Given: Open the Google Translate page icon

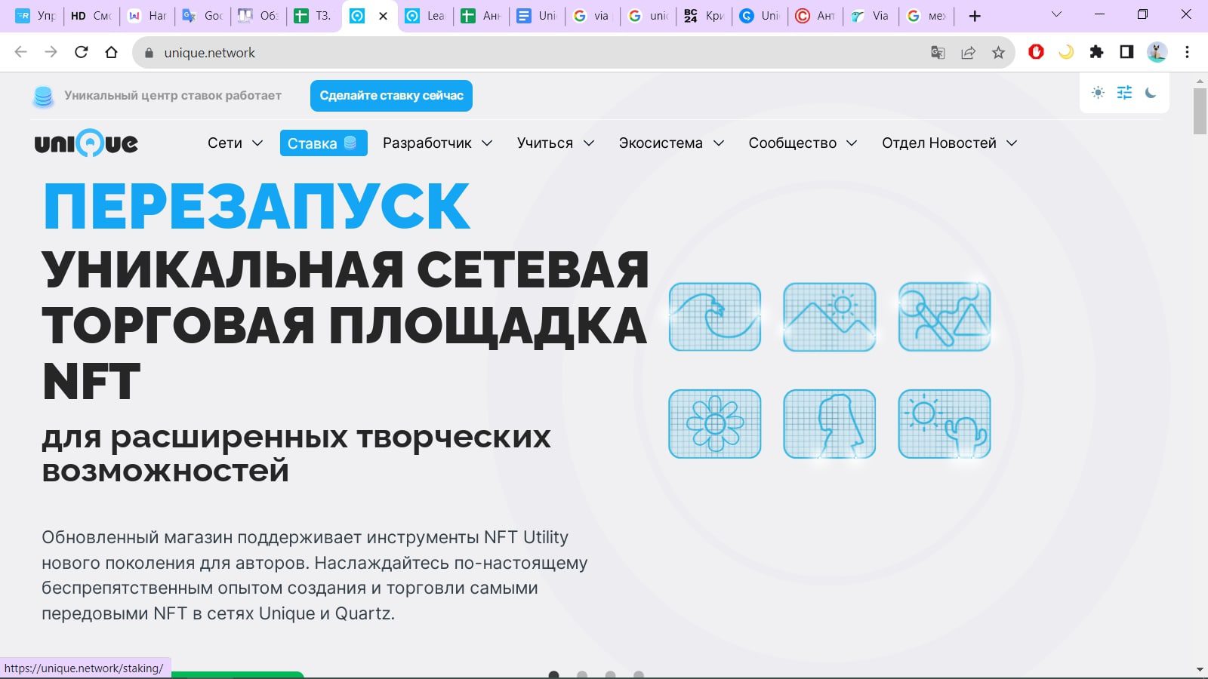Looking at the screenshot, I should (938, 53).
